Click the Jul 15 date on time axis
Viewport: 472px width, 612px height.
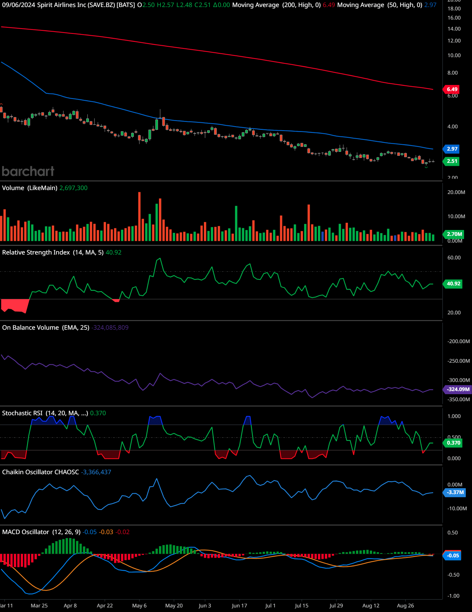click(302, 606)
